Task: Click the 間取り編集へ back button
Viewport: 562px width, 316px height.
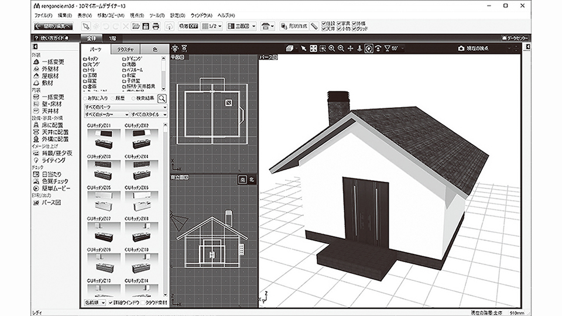Action: [x=53, y=26]
